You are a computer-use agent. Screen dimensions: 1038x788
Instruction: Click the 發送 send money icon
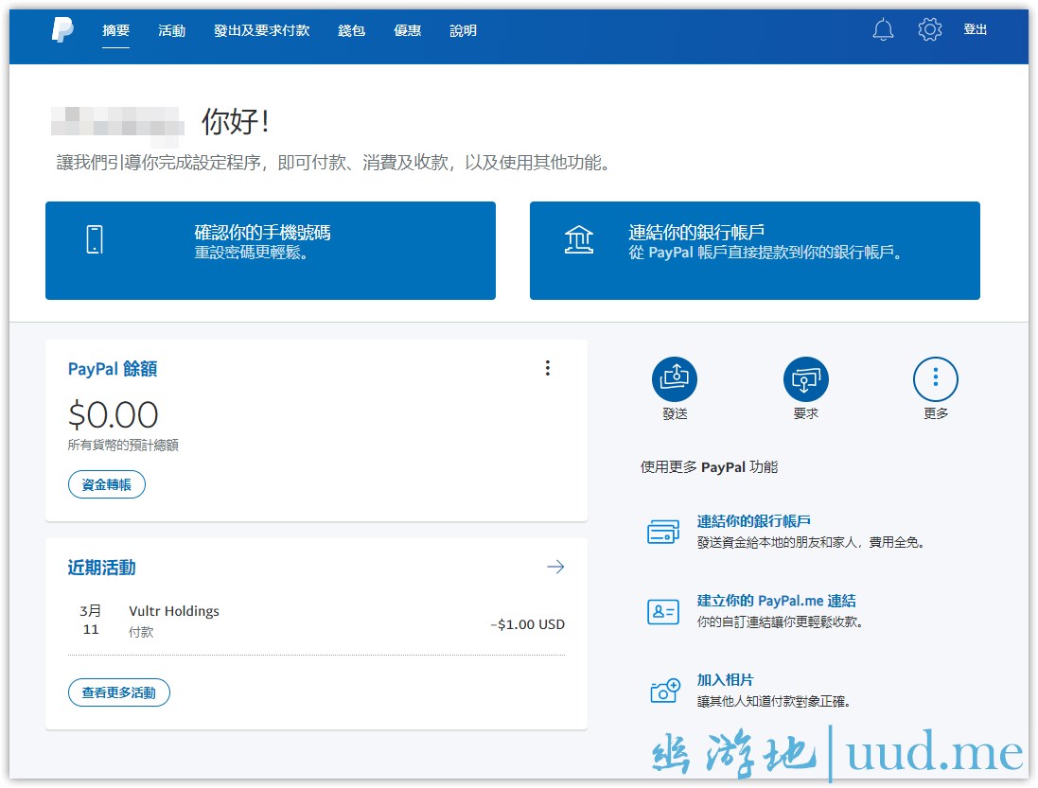click(675, 380)
